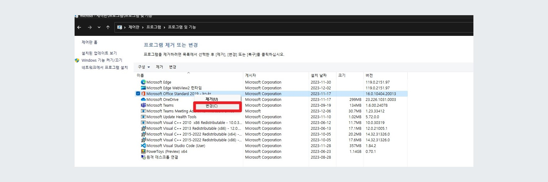Select Microsoft Visual Studio Code (User) name
The height and width of the screenshot is (182, 548).
point(176,146)
